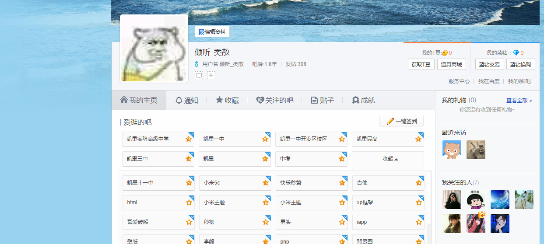Open the 通知 notifications tab
This screenshot has height=244, width=544.
click(187, 100)
